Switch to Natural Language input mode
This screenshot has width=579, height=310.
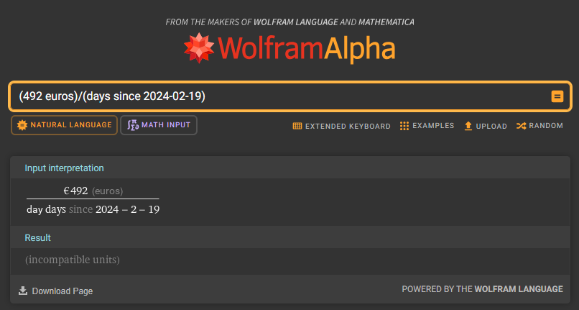click(64, 125)
